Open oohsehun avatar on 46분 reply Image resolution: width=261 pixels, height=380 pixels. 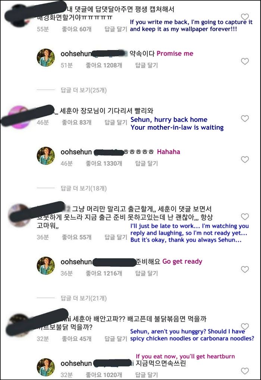45,156
